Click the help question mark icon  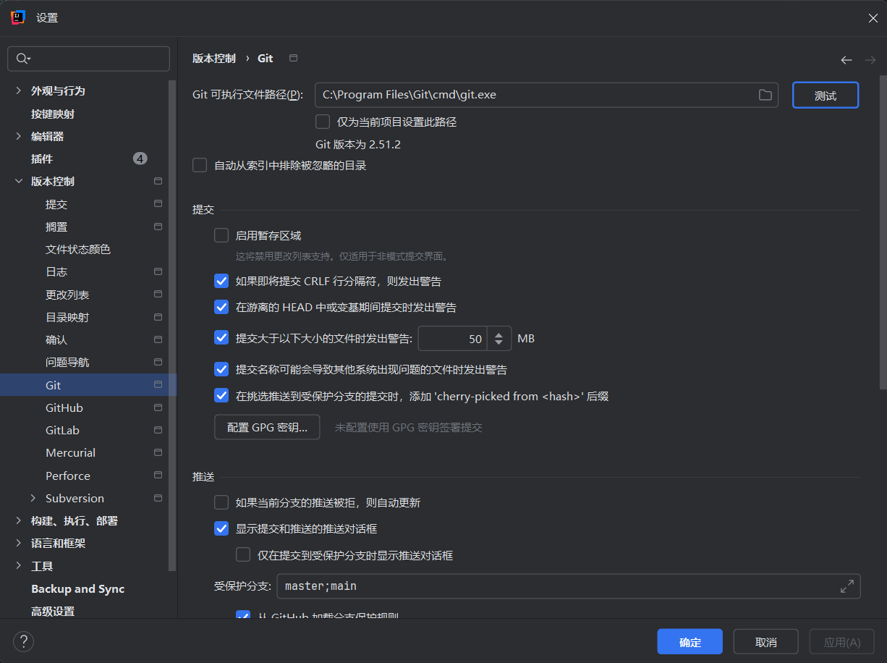click(x=23, y=641)
